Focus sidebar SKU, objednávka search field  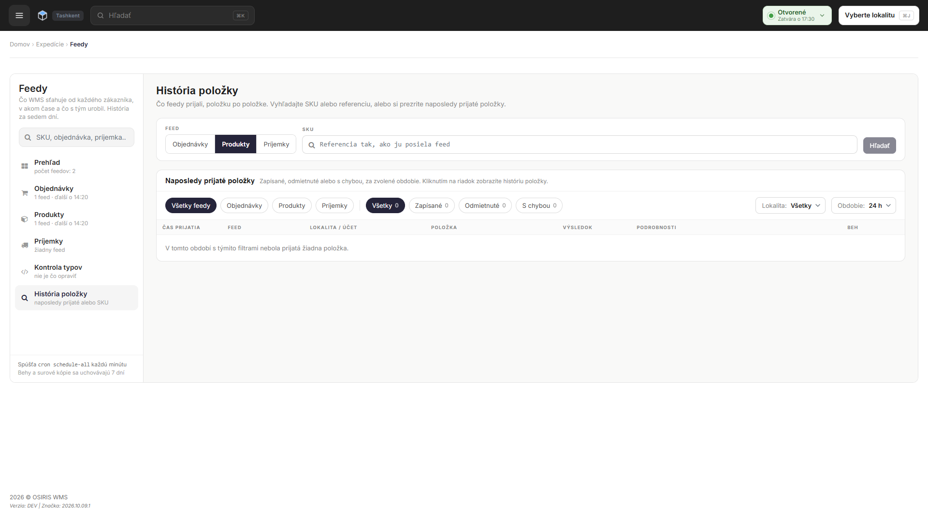click(76, 137)
